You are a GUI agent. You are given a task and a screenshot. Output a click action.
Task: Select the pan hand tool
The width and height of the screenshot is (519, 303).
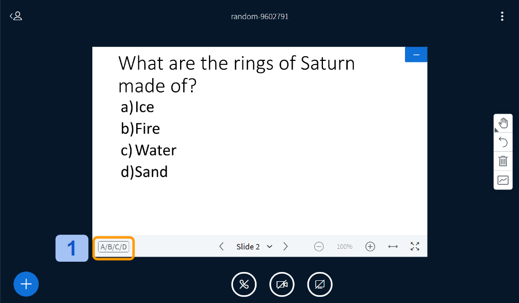pyautogui.click(x=503, y=123)
